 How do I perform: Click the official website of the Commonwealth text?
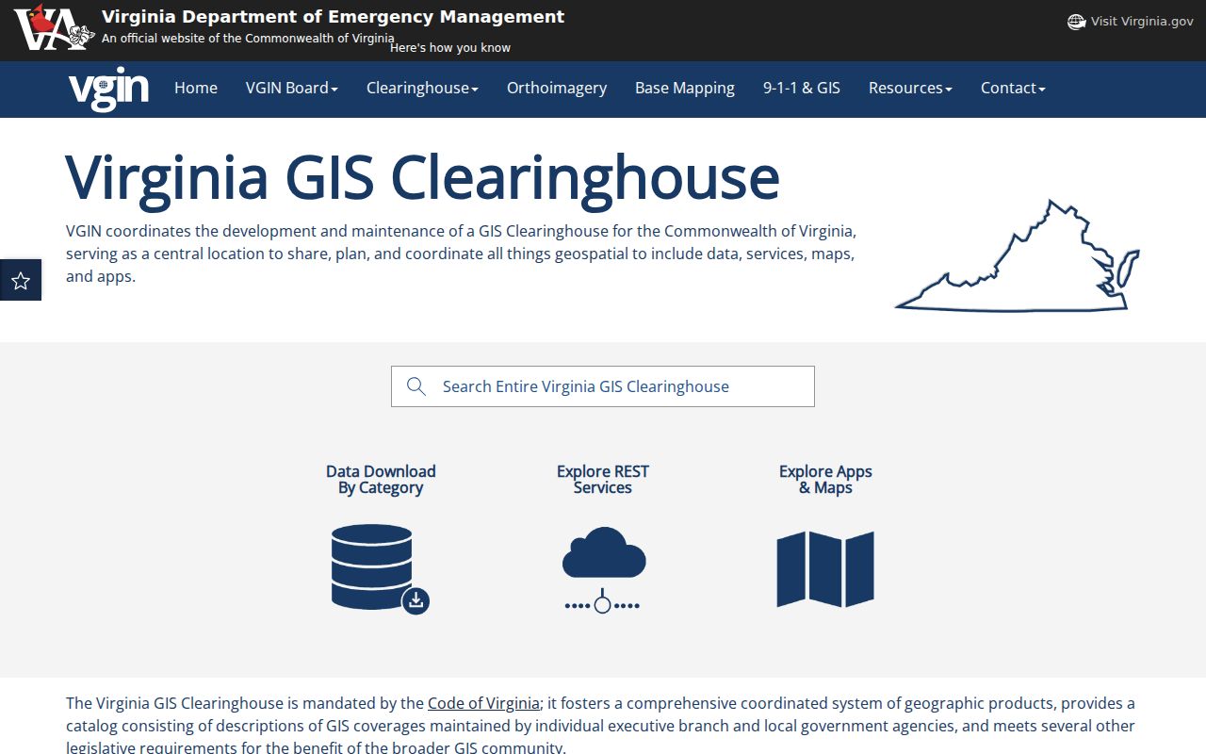click(248, 39)
